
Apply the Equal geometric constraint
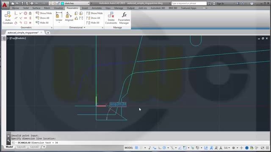[x=30, y=22]
